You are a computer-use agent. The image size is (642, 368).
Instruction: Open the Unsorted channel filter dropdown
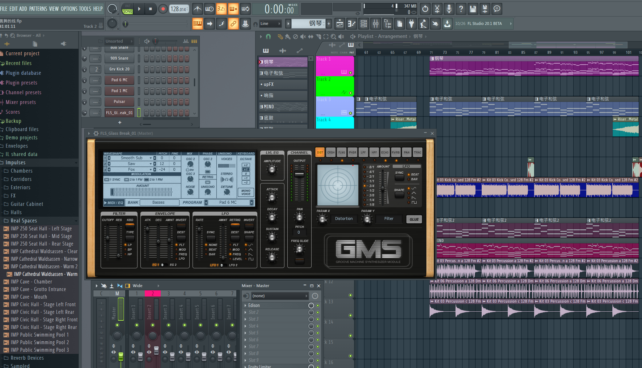point(119,41)
